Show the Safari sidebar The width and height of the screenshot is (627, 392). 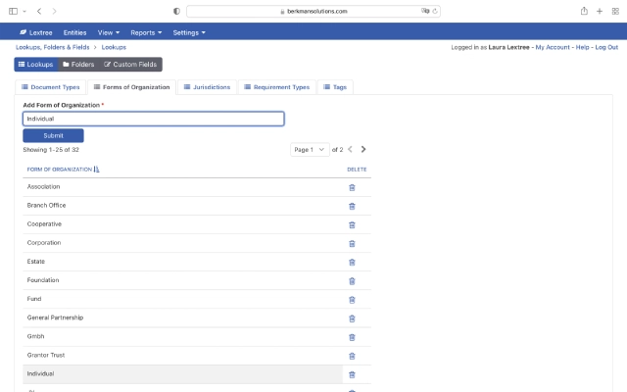(13, 11)
